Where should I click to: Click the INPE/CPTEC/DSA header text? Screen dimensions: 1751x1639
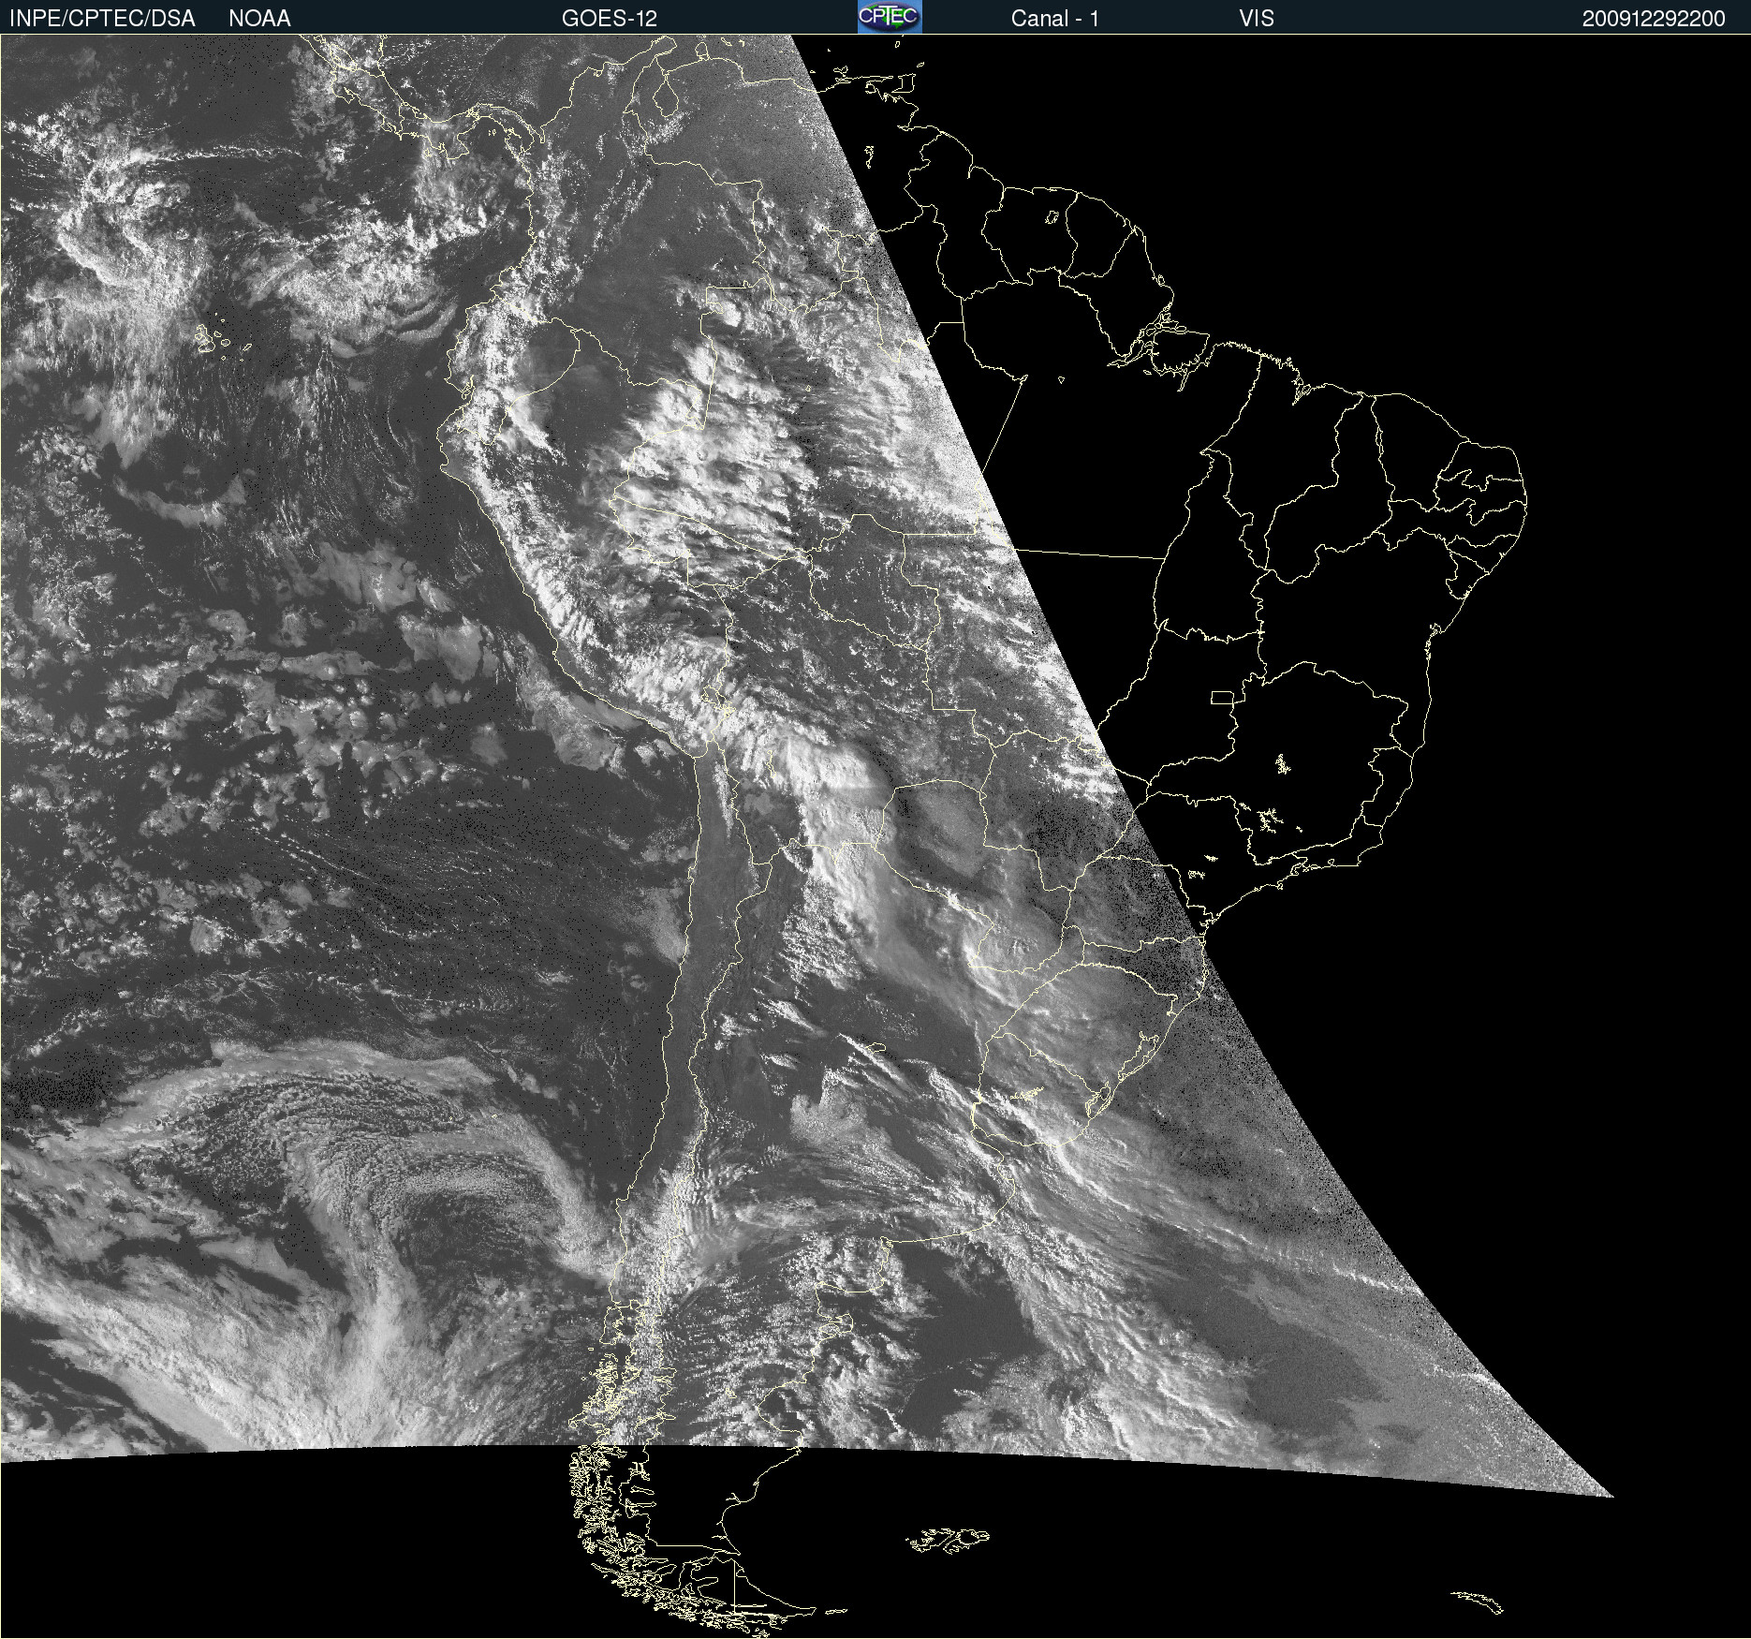102,19
